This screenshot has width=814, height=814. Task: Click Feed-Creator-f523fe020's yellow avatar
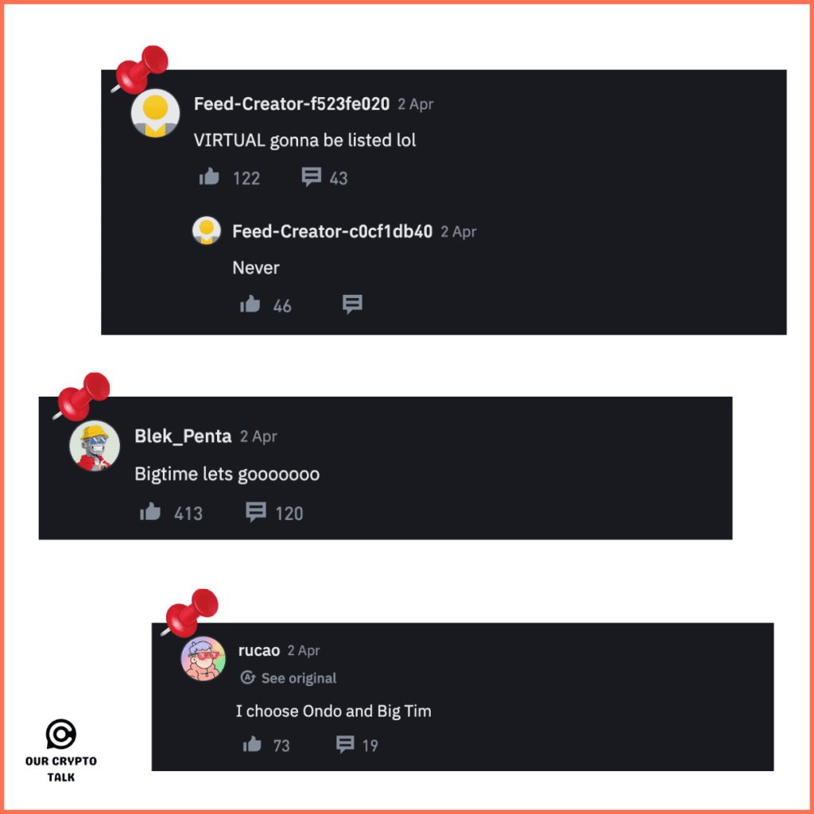point(155,113)
